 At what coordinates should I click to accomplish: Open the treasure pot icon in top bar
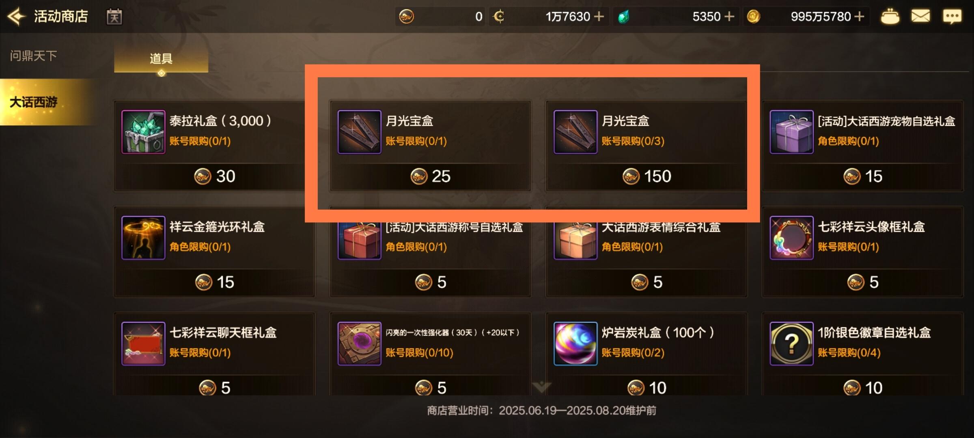(x=890, y=17)
